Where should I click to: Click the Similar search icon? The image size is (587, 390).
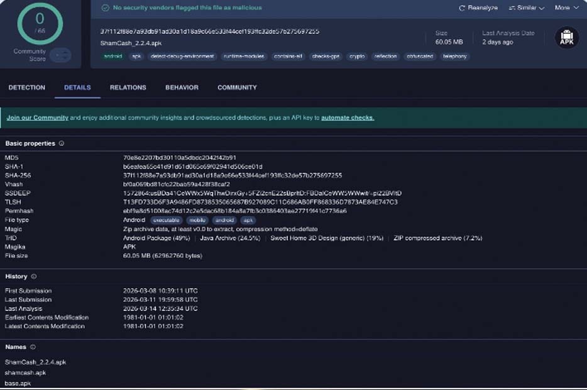tap(512, 8)
